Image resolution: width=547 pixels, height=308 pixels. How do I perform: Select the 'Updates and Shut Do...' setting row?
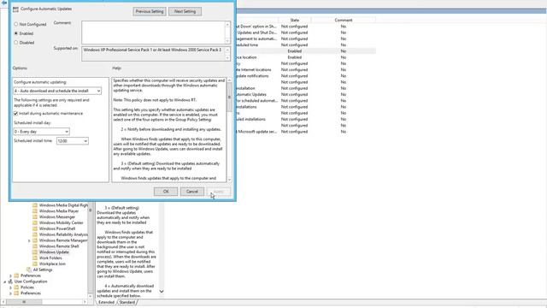[306, 33]
